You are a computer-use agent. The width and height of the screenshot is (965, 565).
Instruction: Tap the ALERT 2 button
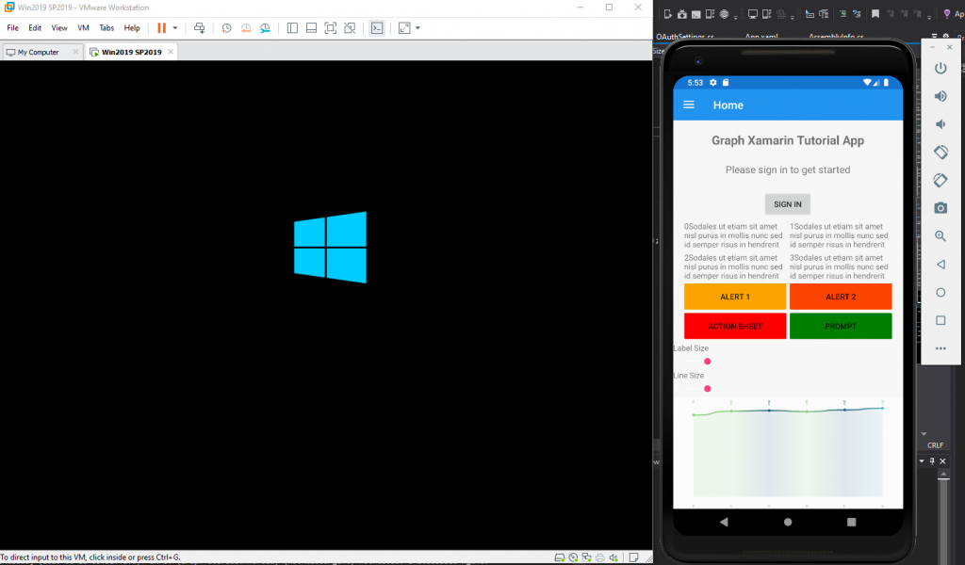[x=841, y=297]
